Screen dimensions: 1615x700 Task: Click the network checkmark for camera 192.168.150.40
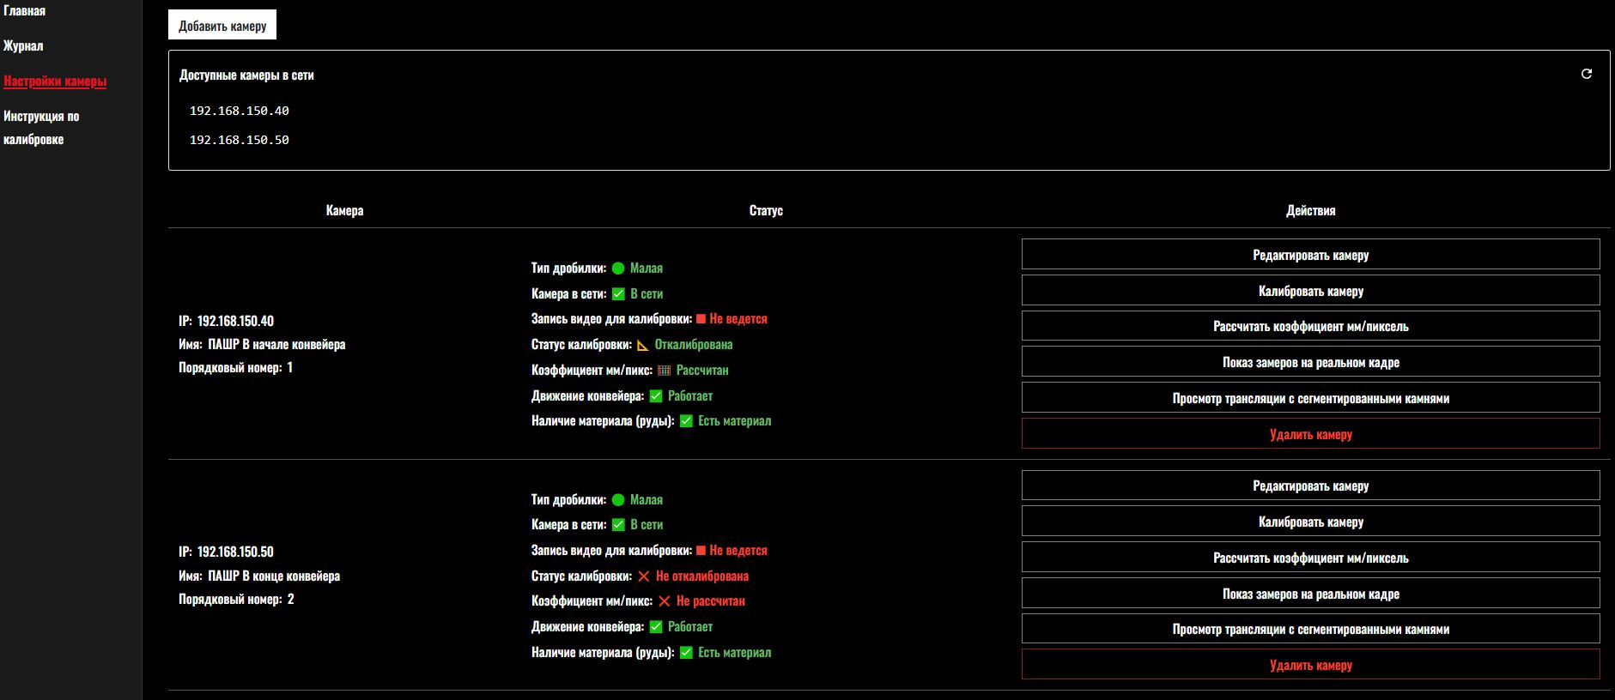(618, 294)
